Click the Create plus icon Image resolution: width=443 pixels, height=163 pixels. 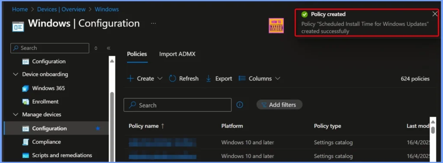click(131, 78)
